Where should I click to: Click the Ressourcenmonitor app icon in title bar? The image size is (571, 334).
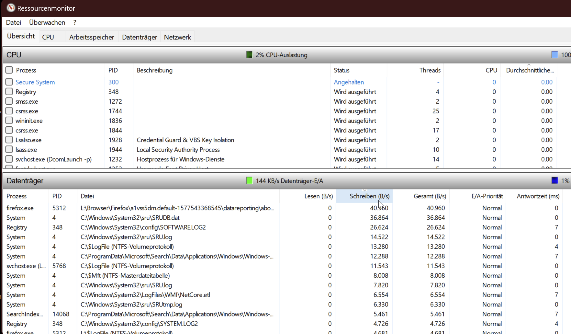[x=11, y=8]
